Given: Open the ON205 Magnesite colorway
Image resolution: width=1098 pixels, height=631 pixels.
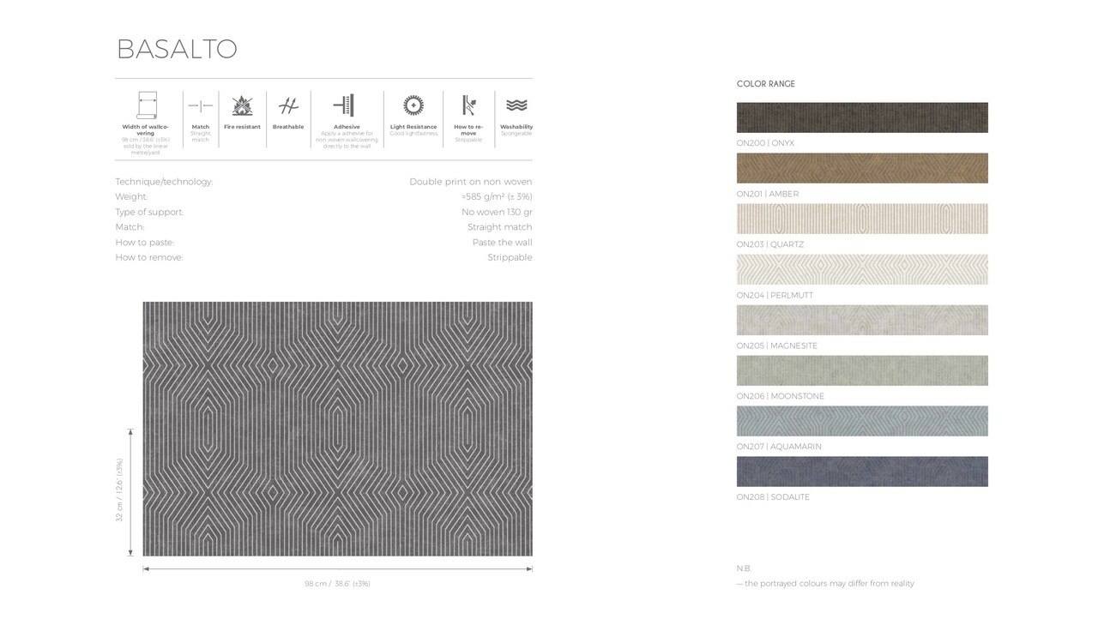Looking at the screenshot, I should tap(862, 320).
